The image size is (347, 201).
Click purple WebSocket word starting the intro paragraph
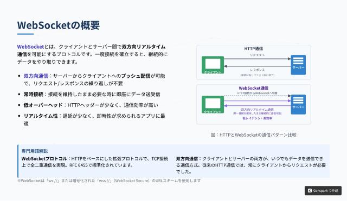pos(30,47)
